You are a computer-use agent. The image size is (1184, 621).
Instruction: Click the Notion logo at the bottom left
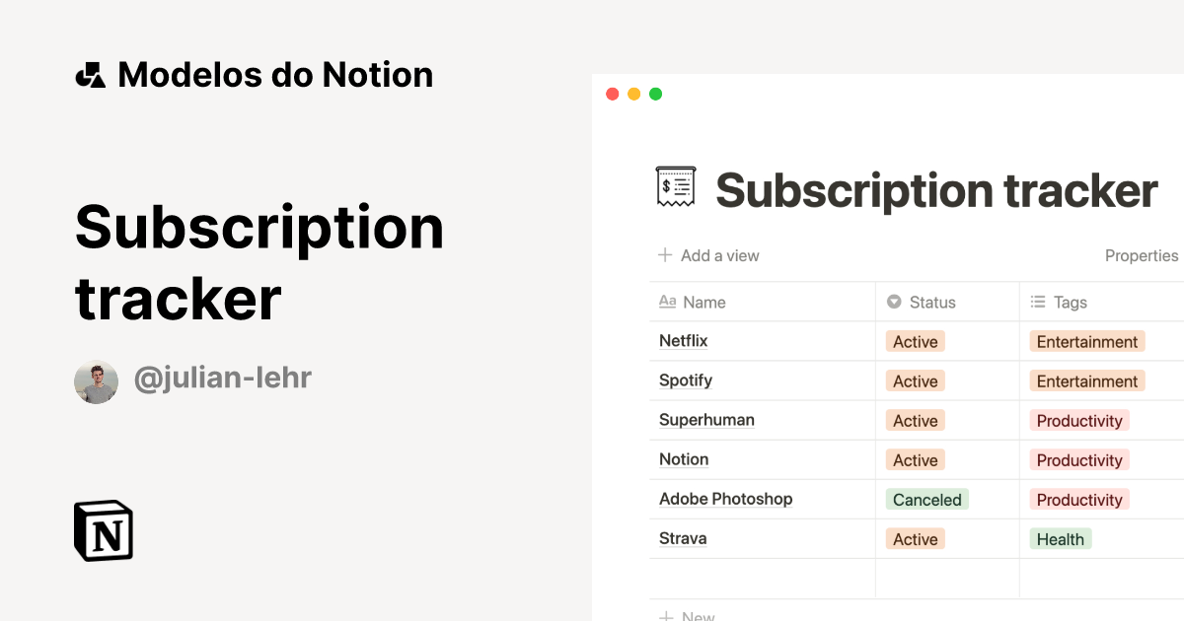(x=103, y=531)
